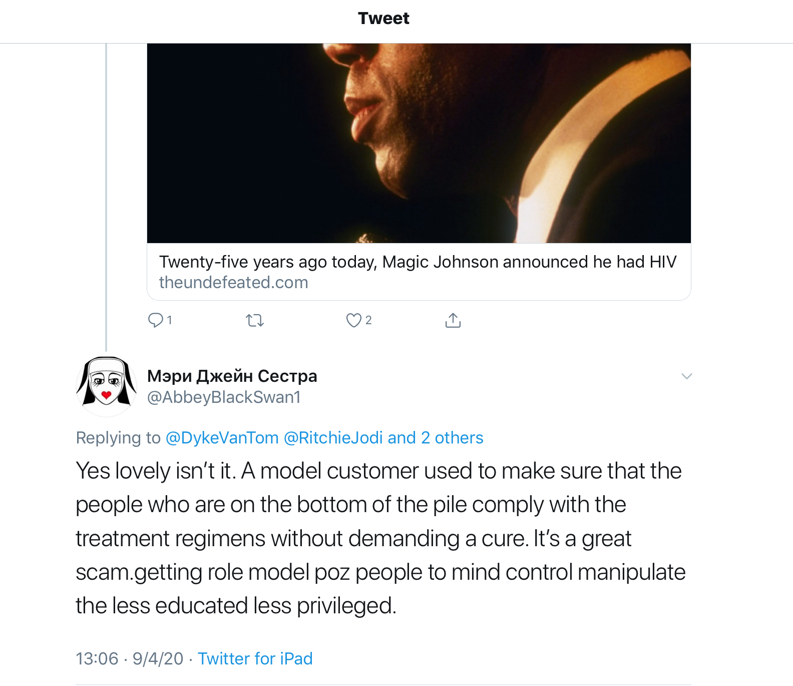
Task: Click the "Replying to" label
Action: (x=118, y=438)
